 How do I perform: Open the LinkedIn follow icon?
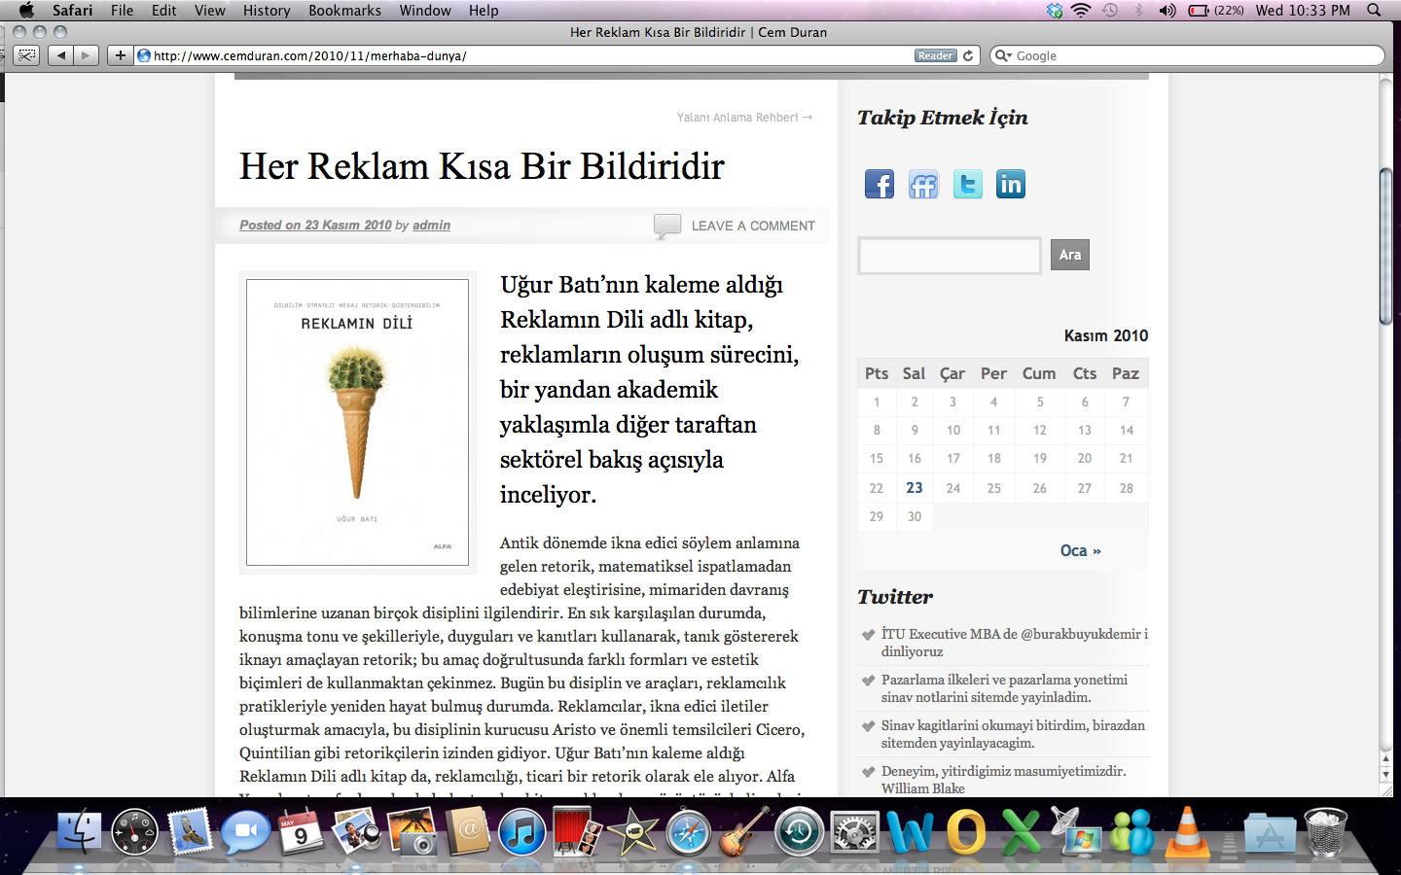(1011, 184)
